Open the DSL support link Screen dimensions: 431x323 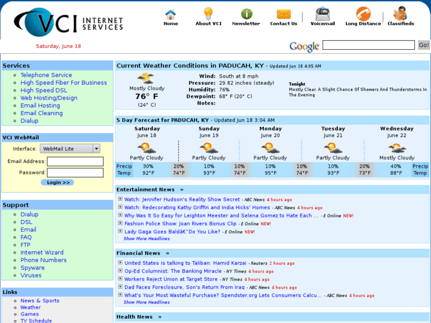point(27,222)
